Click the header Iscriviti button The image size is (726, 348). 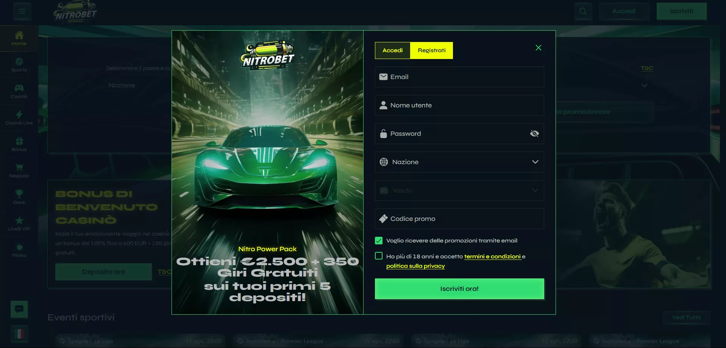click(x=682, y=11)
